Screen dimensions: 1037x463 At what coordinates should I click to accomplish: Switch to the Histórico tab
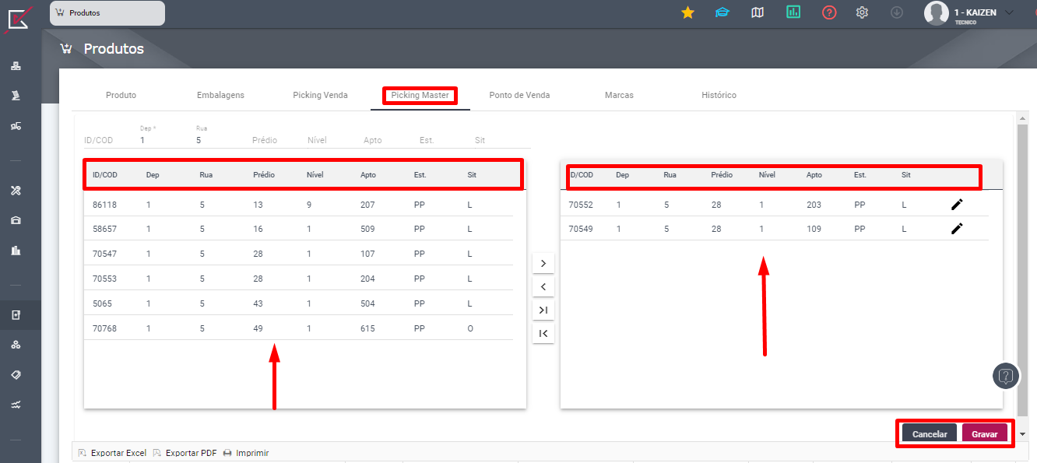[719, 95]
